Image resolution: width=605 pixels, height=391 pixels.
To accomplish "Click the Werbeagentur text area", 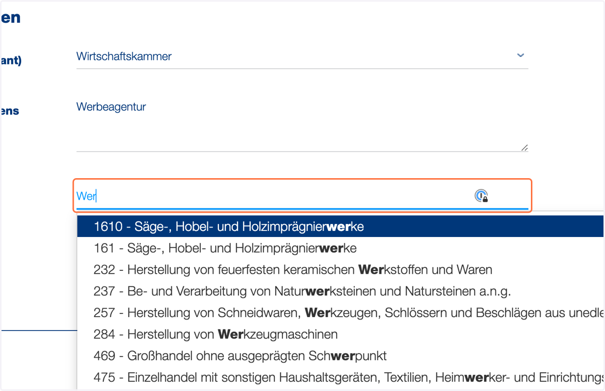I will [302, 123].
